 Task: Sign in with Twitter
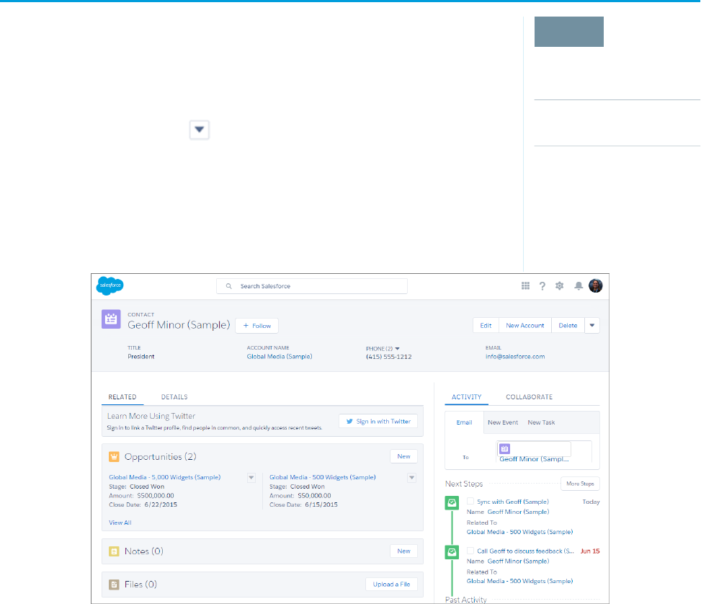378,421
